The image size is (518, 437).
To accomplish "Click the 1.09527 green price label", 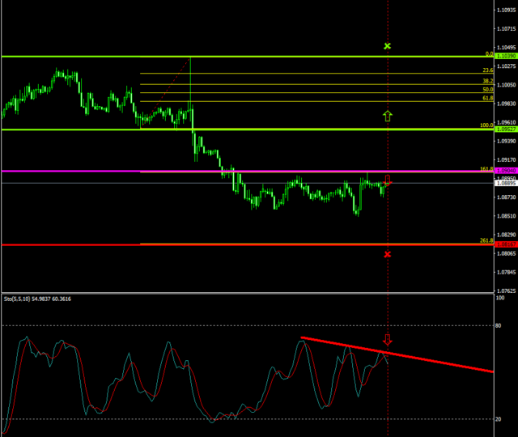I will (505, 129).
